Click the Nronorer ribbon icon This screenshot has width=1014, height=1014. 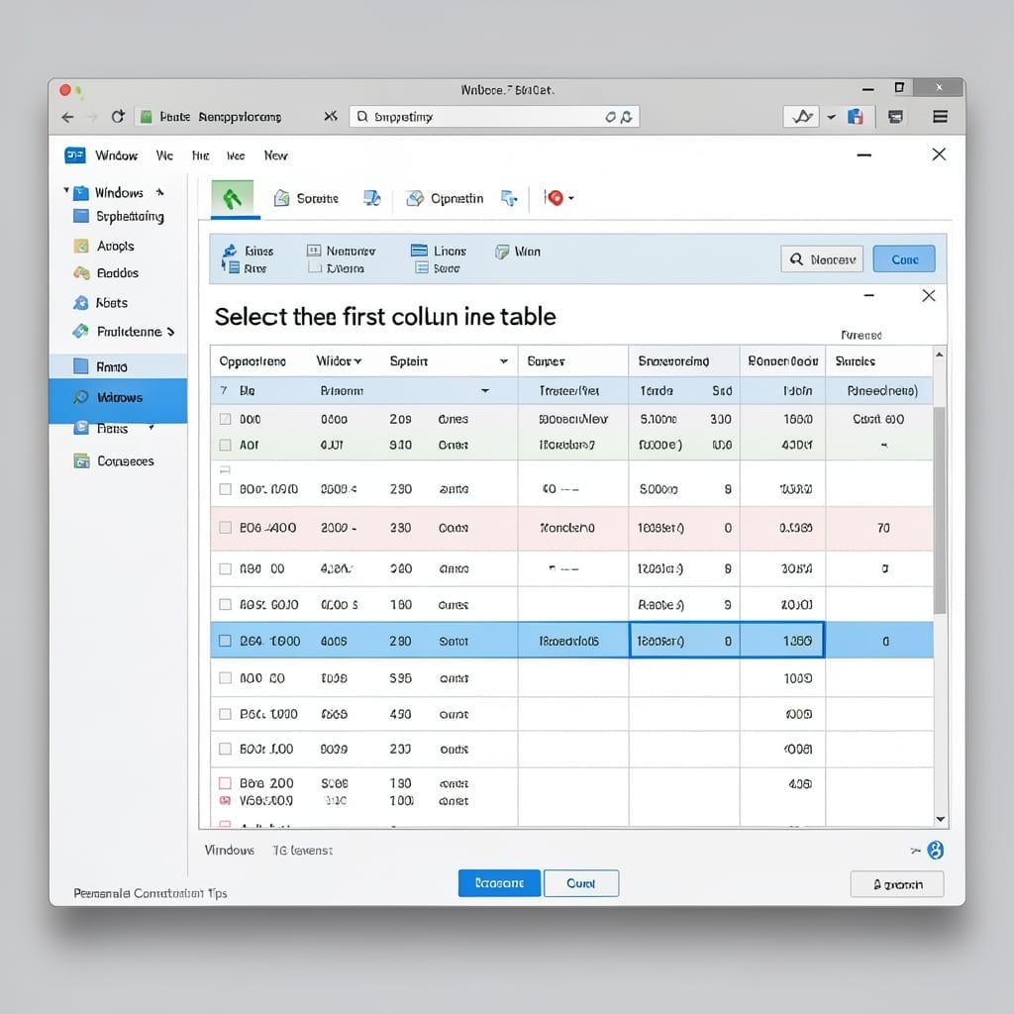[314, 251]
